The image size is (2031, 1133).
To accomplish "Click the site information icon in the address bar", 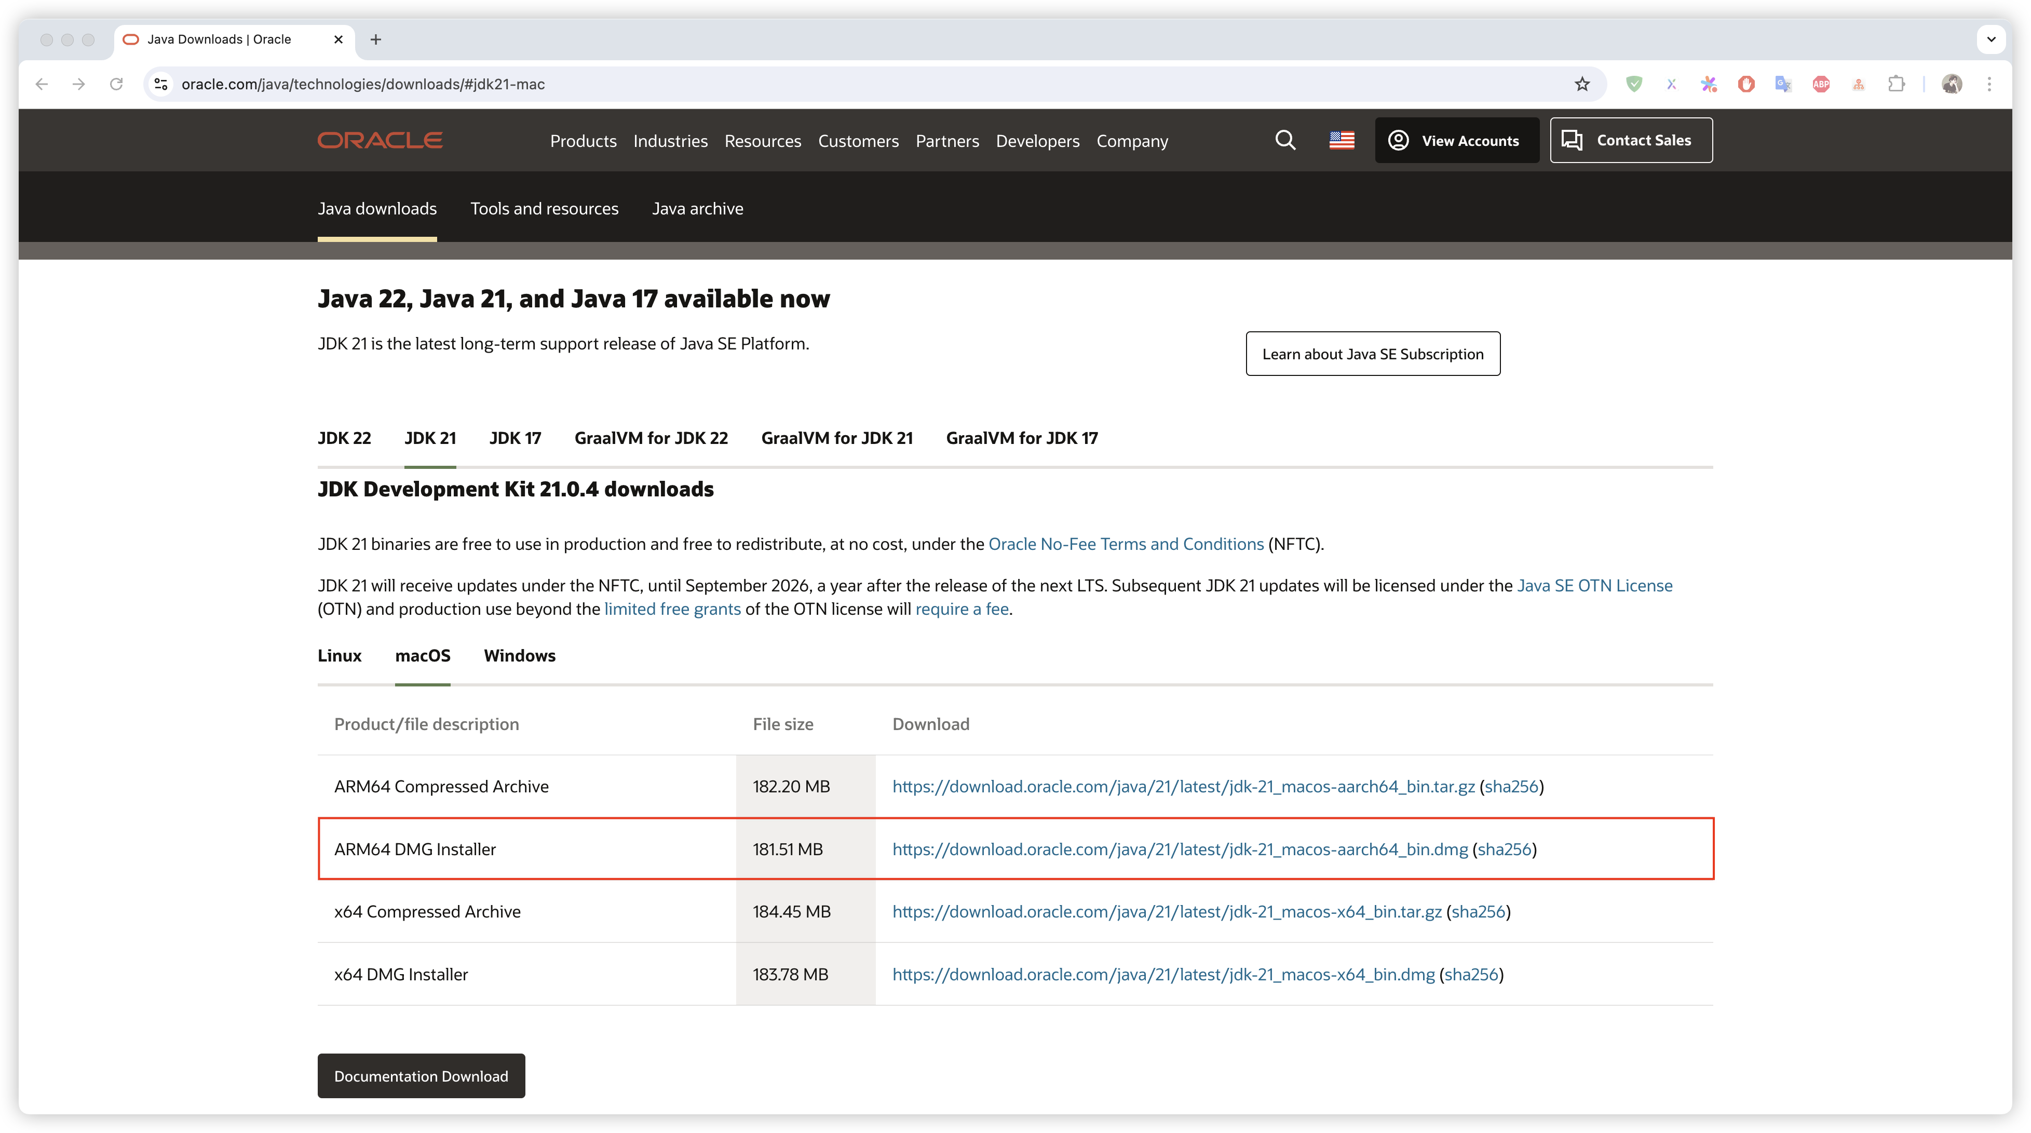I will 161,84.
